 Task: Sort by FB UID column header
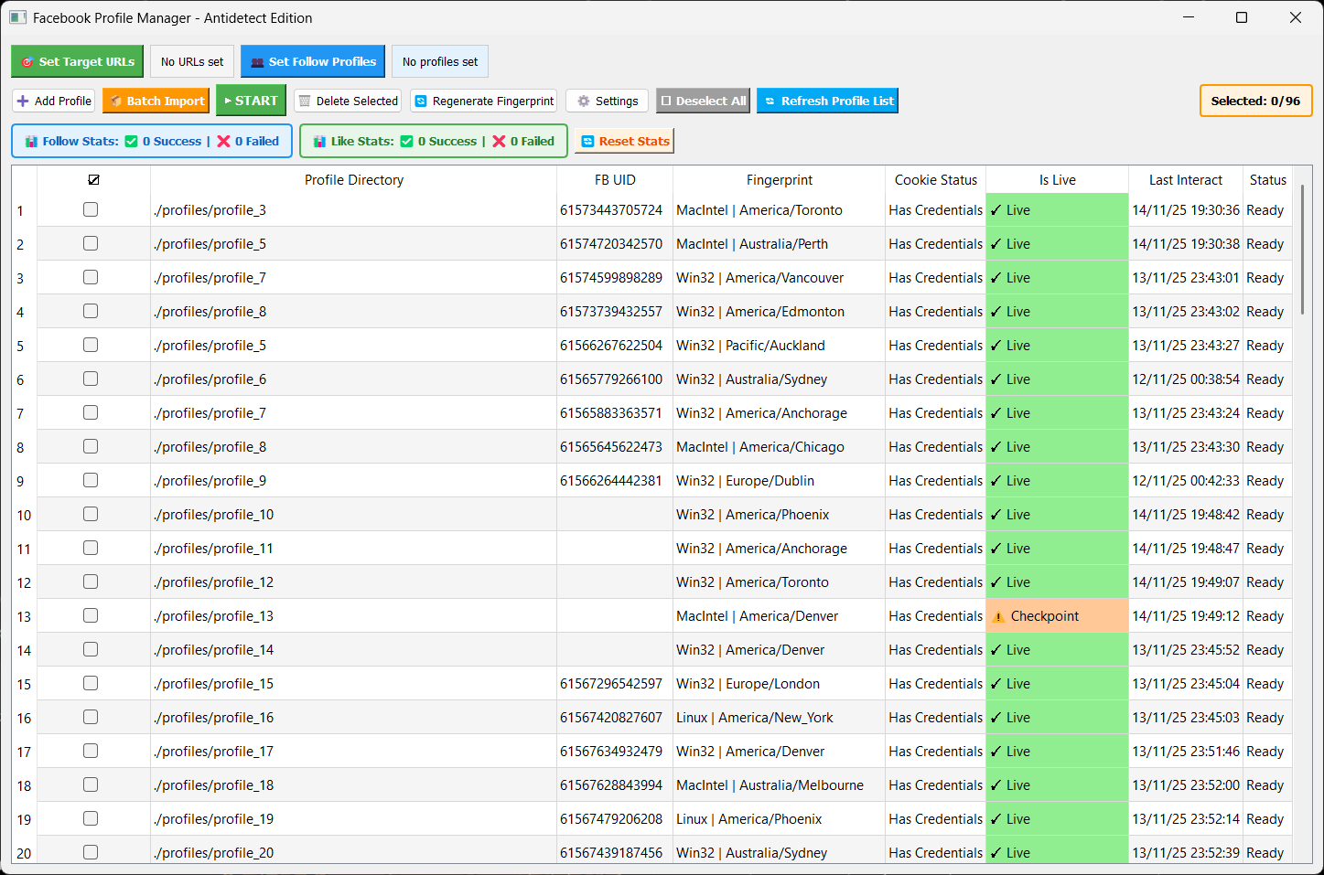click(x=615, y=180)
